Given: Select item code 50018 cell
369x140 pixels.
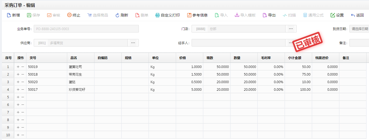Looking at the screenshot, I should (47, 74).
